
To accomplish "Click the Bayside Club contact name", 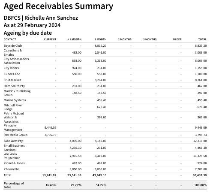I will pos(13,45).
